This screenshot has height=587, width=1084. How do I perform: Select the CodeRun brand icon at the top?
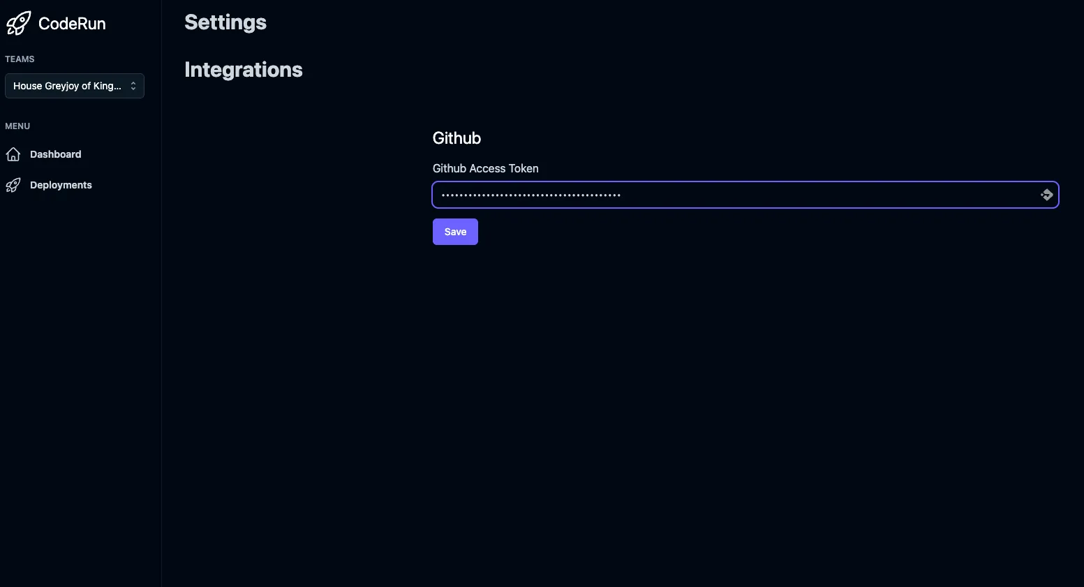pyautogui.click(x=17, y=22)
